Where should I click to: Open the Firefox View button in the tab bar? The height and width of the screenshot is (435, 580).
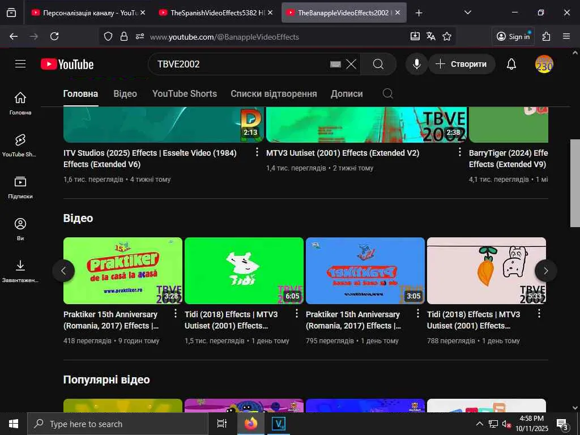coord(11,13)
